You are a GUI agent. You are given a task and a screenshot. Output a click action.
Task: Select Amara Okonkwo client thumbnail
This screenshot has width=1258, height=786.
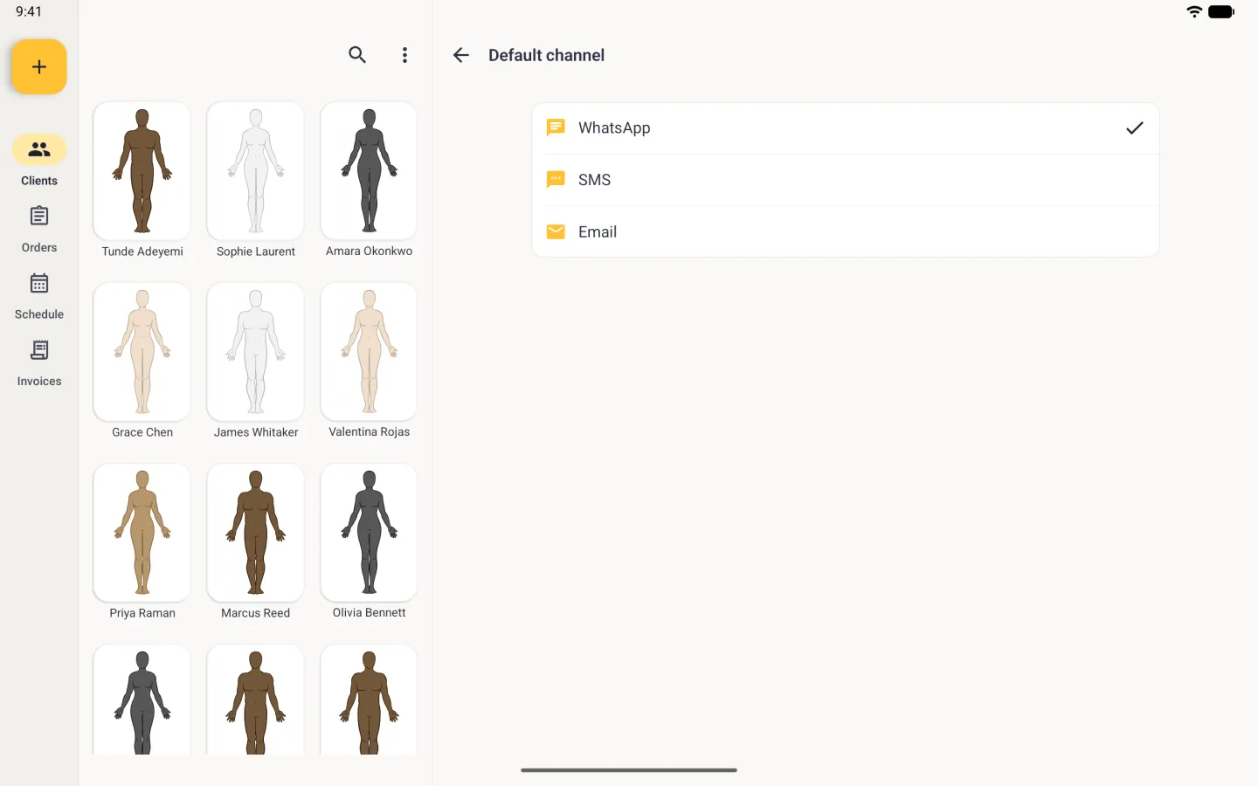click(x=369, y=171)
